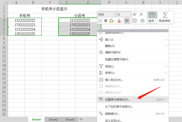Open the 宋体 font name dropdown

(114, 14)
